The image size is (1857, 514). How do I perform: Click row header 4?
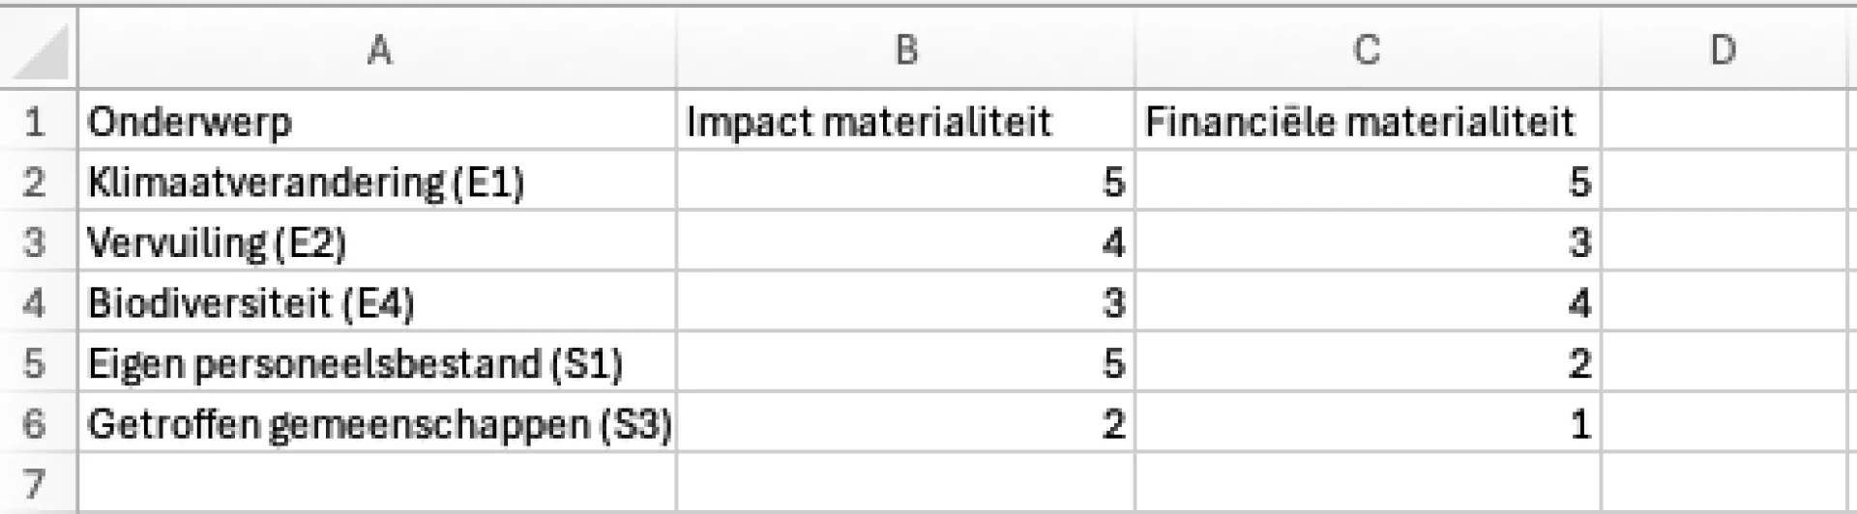37,303
